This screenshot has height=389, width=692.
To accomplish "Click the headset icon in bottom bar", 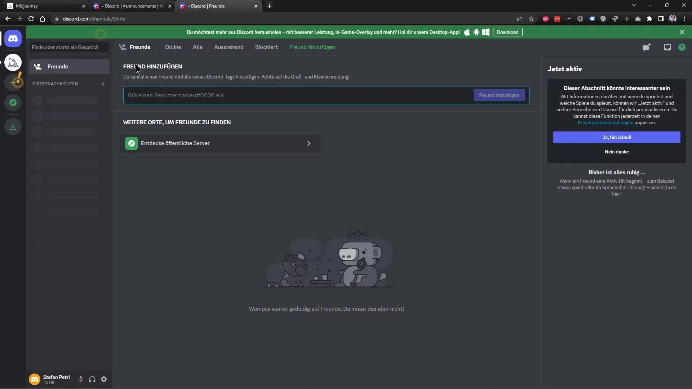I will pos(93,379).
